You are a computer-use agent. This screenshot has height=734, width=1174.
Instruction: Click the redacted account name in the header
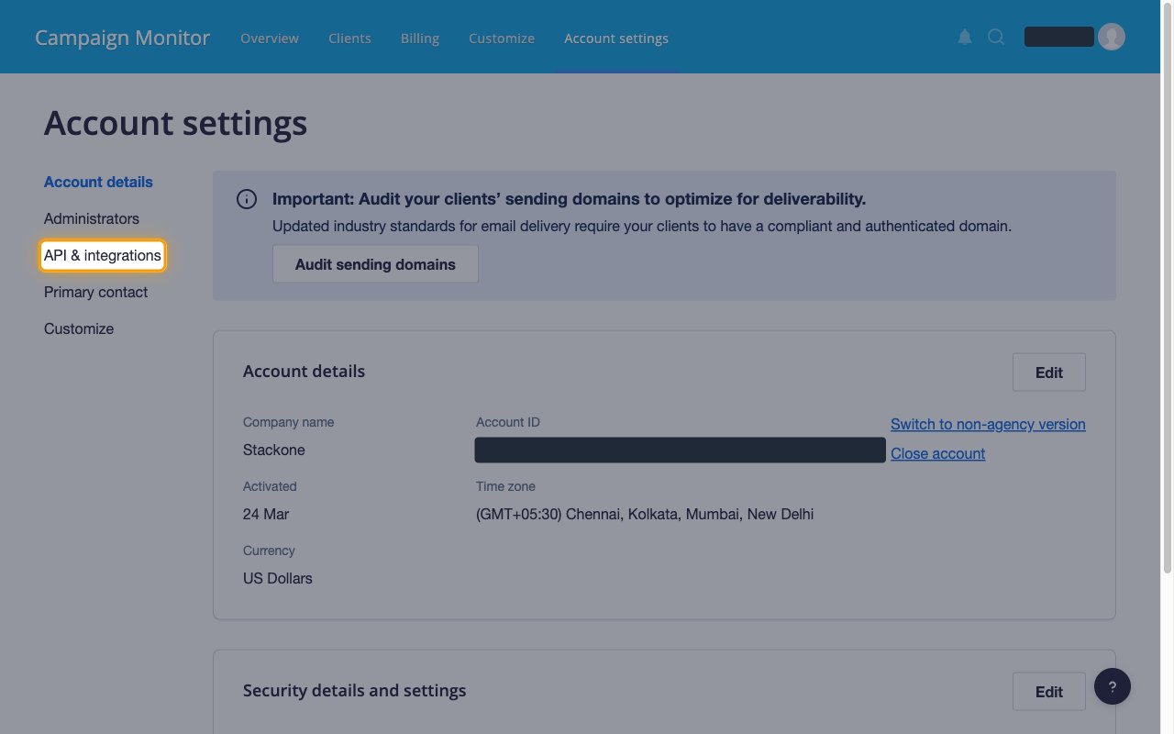click(1058, 37)
